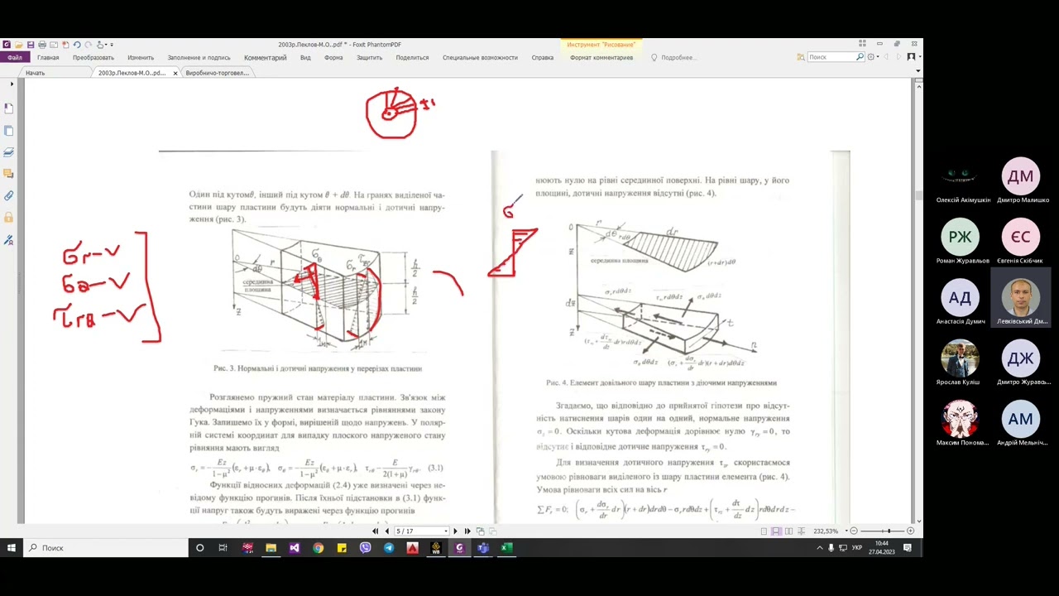This screenshot has height=596, width=1059.
Task: Open the Windows Start menu
Action: click(x=12, y=547)
